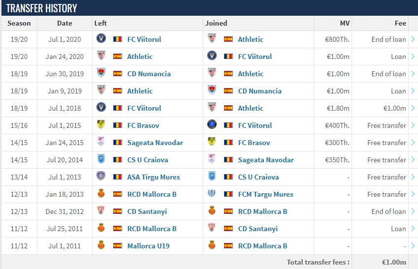The height and width of the screenshot is (269, 418).
Task: Open FCM Targu Mures club link
Action: pos(265,194)
